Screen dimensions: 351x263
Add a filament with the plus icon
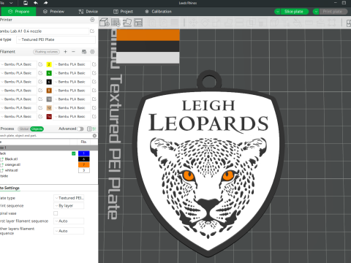point(65,52)
